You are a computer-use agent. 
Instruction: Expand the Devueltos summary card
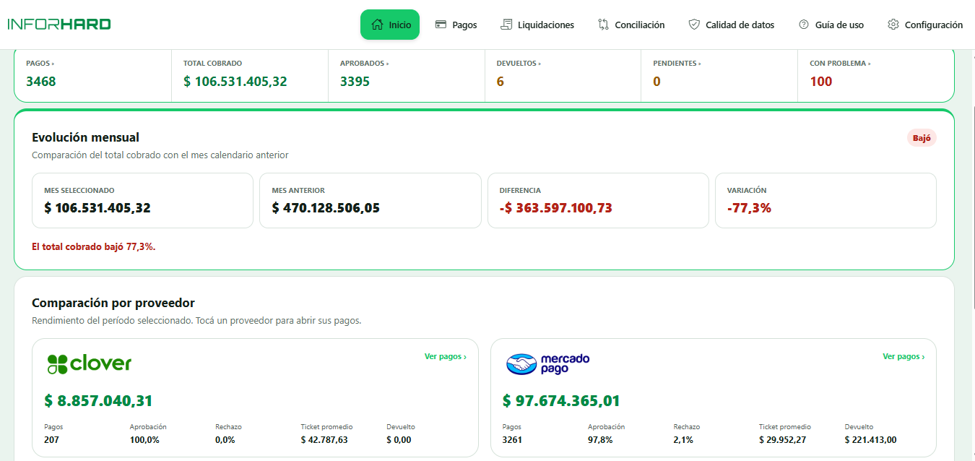point(563,75)
